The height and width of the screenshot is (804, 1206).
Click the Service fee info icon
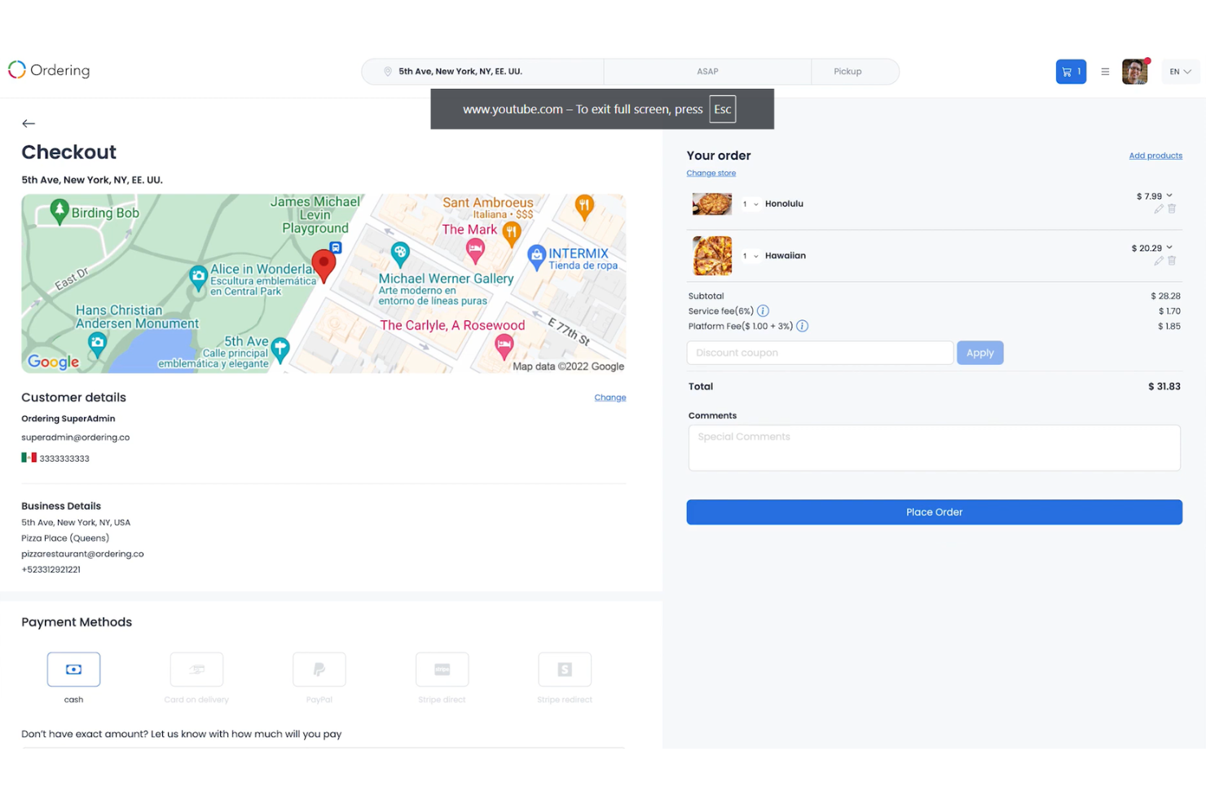(763, 310)
